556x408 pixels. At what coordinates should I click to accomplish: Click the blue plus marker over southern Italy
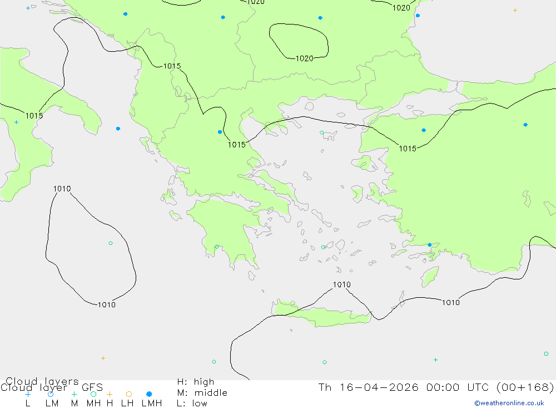[16, 122]
